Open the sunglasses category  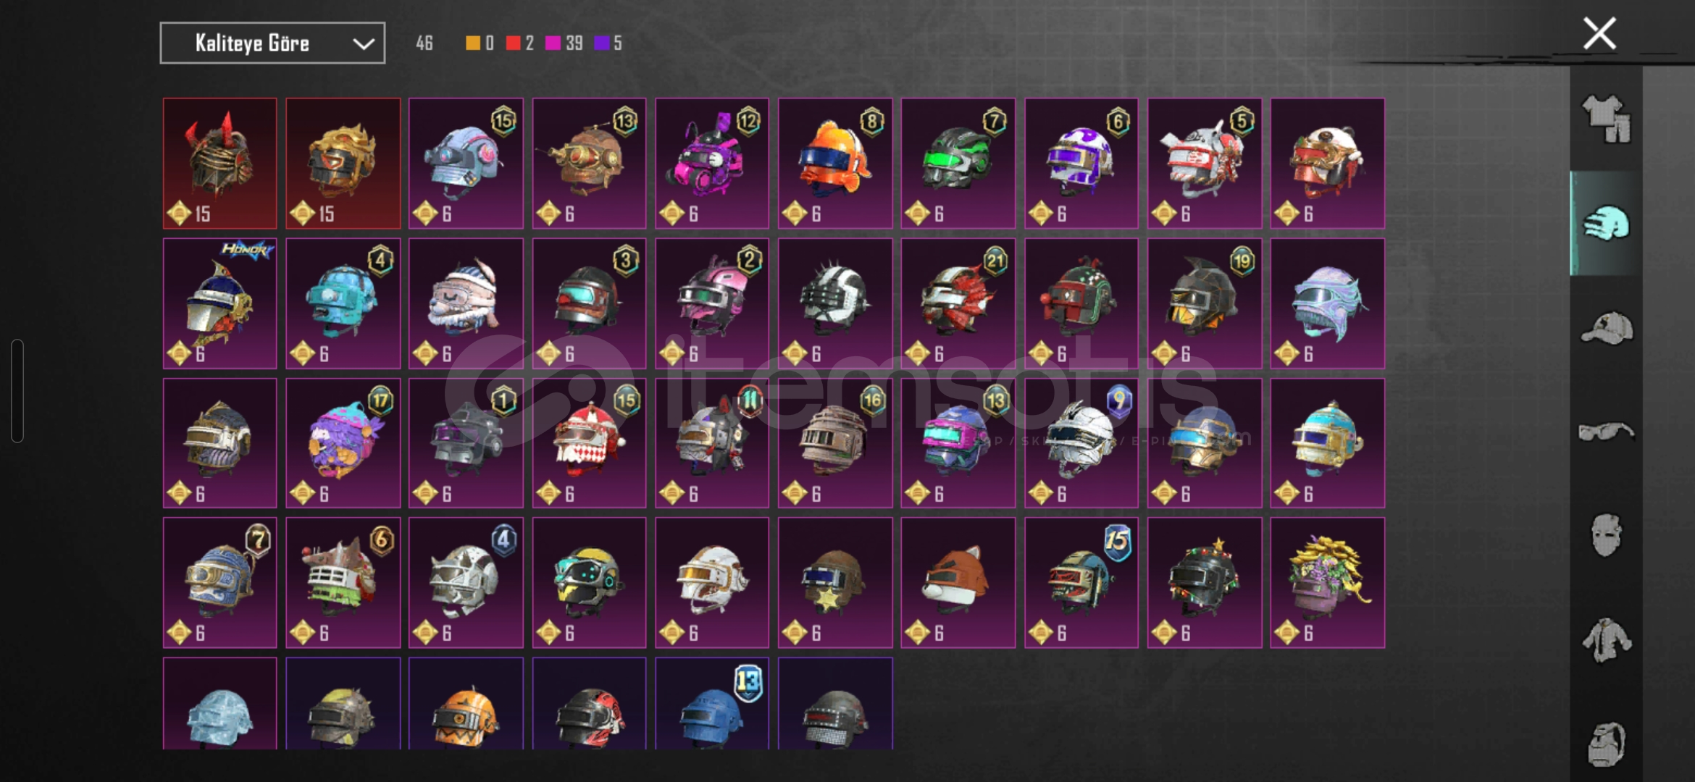pos(1606,432)
